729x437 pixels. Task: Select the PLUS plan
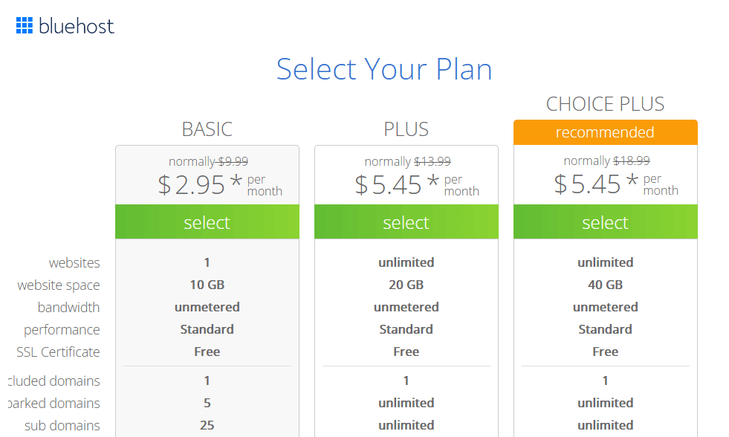(x=406, y=221)
